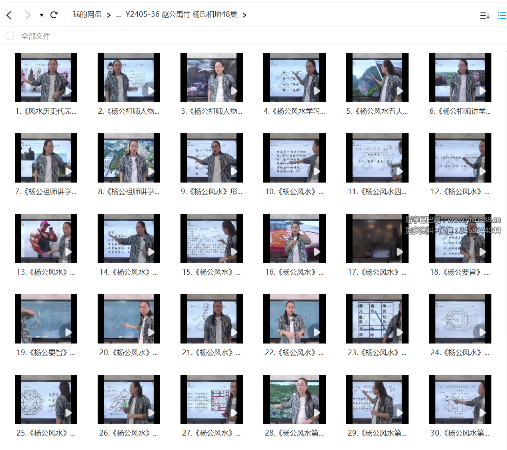Expand chevron after 我的网盘 breadcrumb
The image size is (507, 450).
click(108, 15)
